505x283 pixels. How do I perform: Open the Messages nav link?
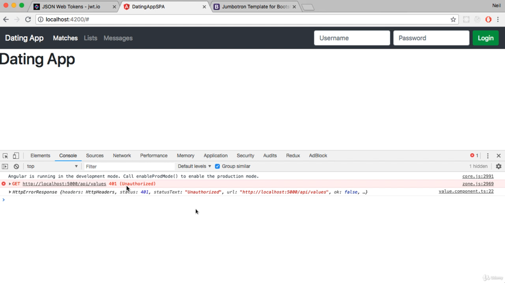tap(118, 38)
